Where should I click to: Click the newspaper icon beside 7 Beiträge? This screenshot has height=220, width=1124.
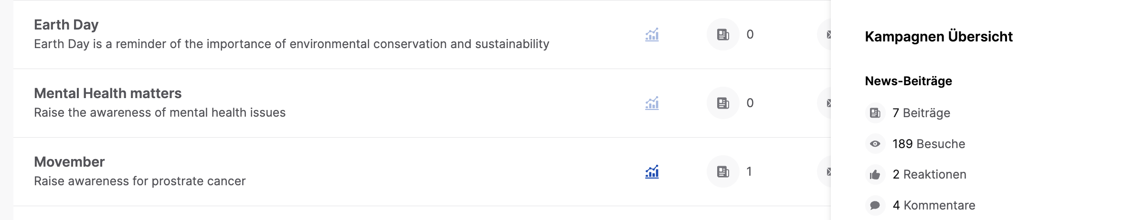(875, 113)
